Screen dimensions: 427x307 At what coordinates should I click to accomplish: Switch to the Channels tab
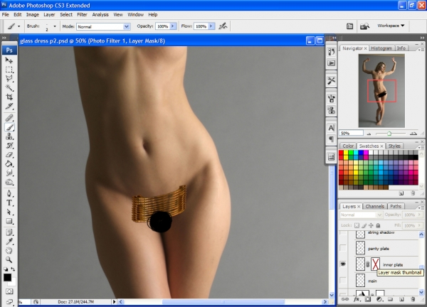coord(375,206)
